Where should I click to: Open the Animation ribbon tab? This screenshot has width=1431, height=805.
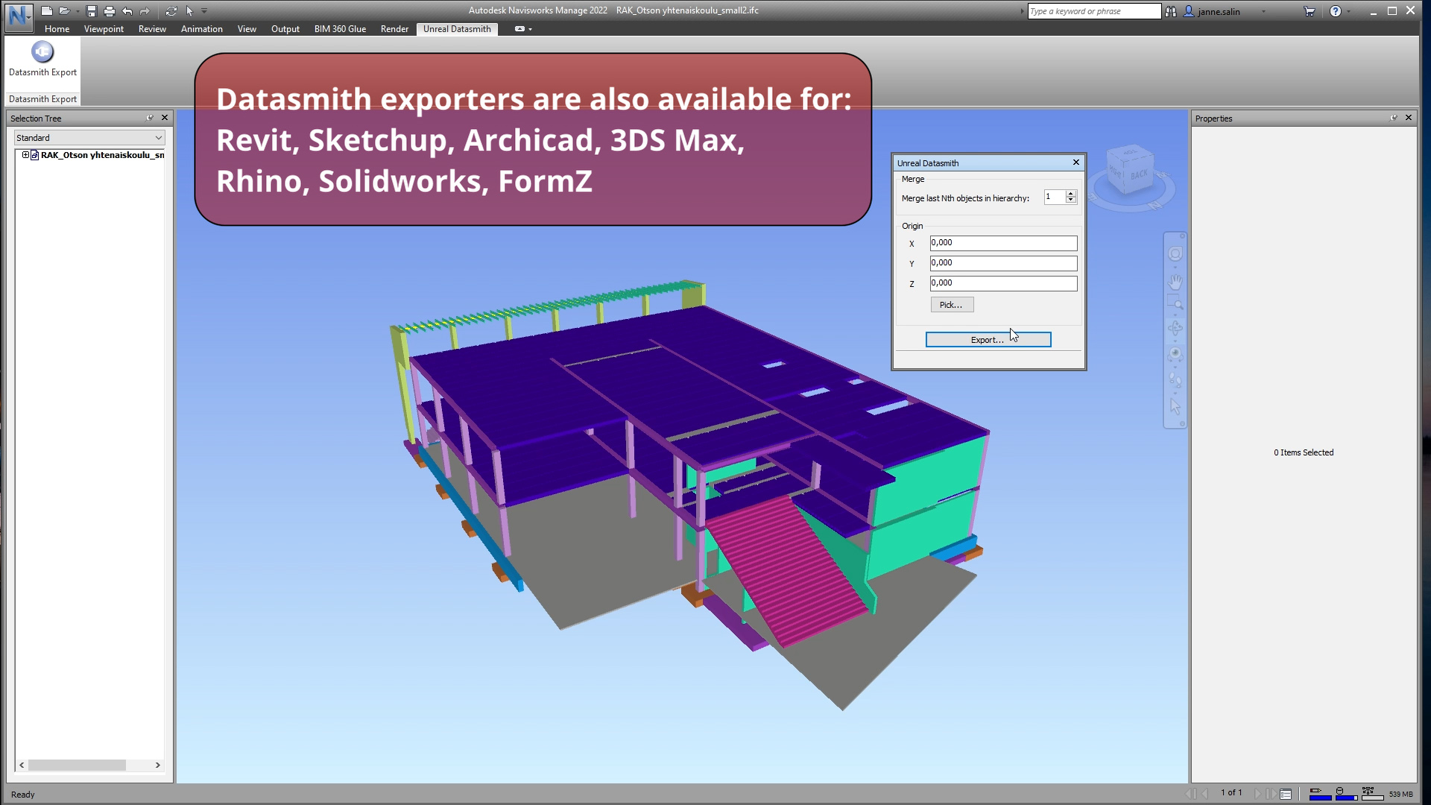click(201, 28)
